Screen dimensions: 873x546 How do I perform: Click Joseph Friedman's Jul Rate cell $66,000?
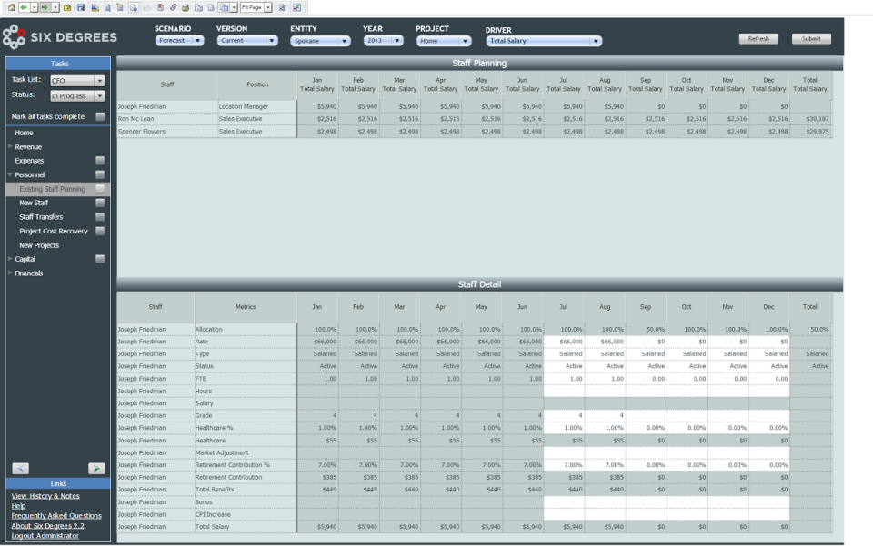coord(564,342)
